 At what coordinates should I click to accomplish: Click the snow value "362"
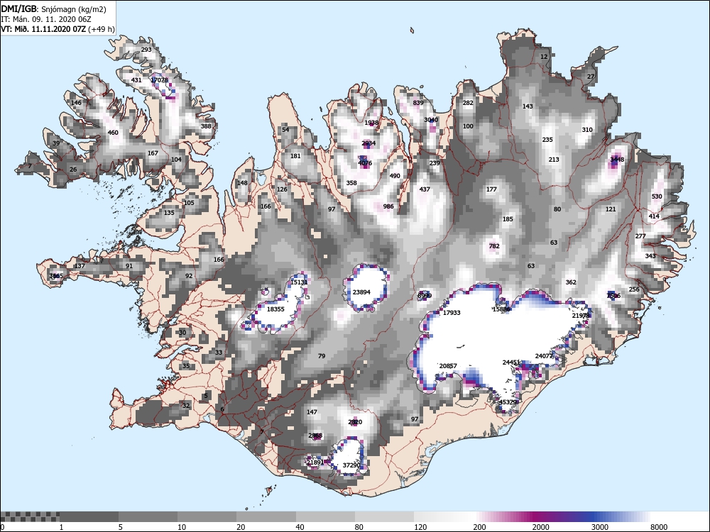point(571,282)
